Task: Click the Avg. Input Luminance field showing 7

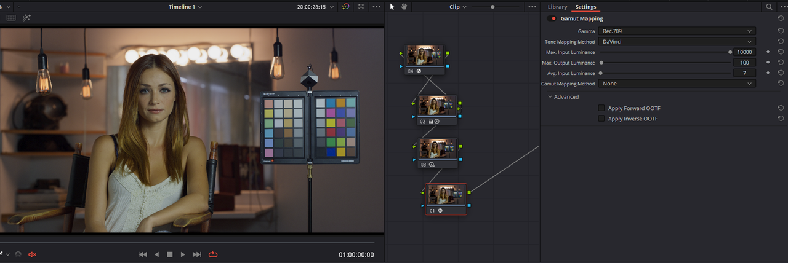Action: coord(744,73)
